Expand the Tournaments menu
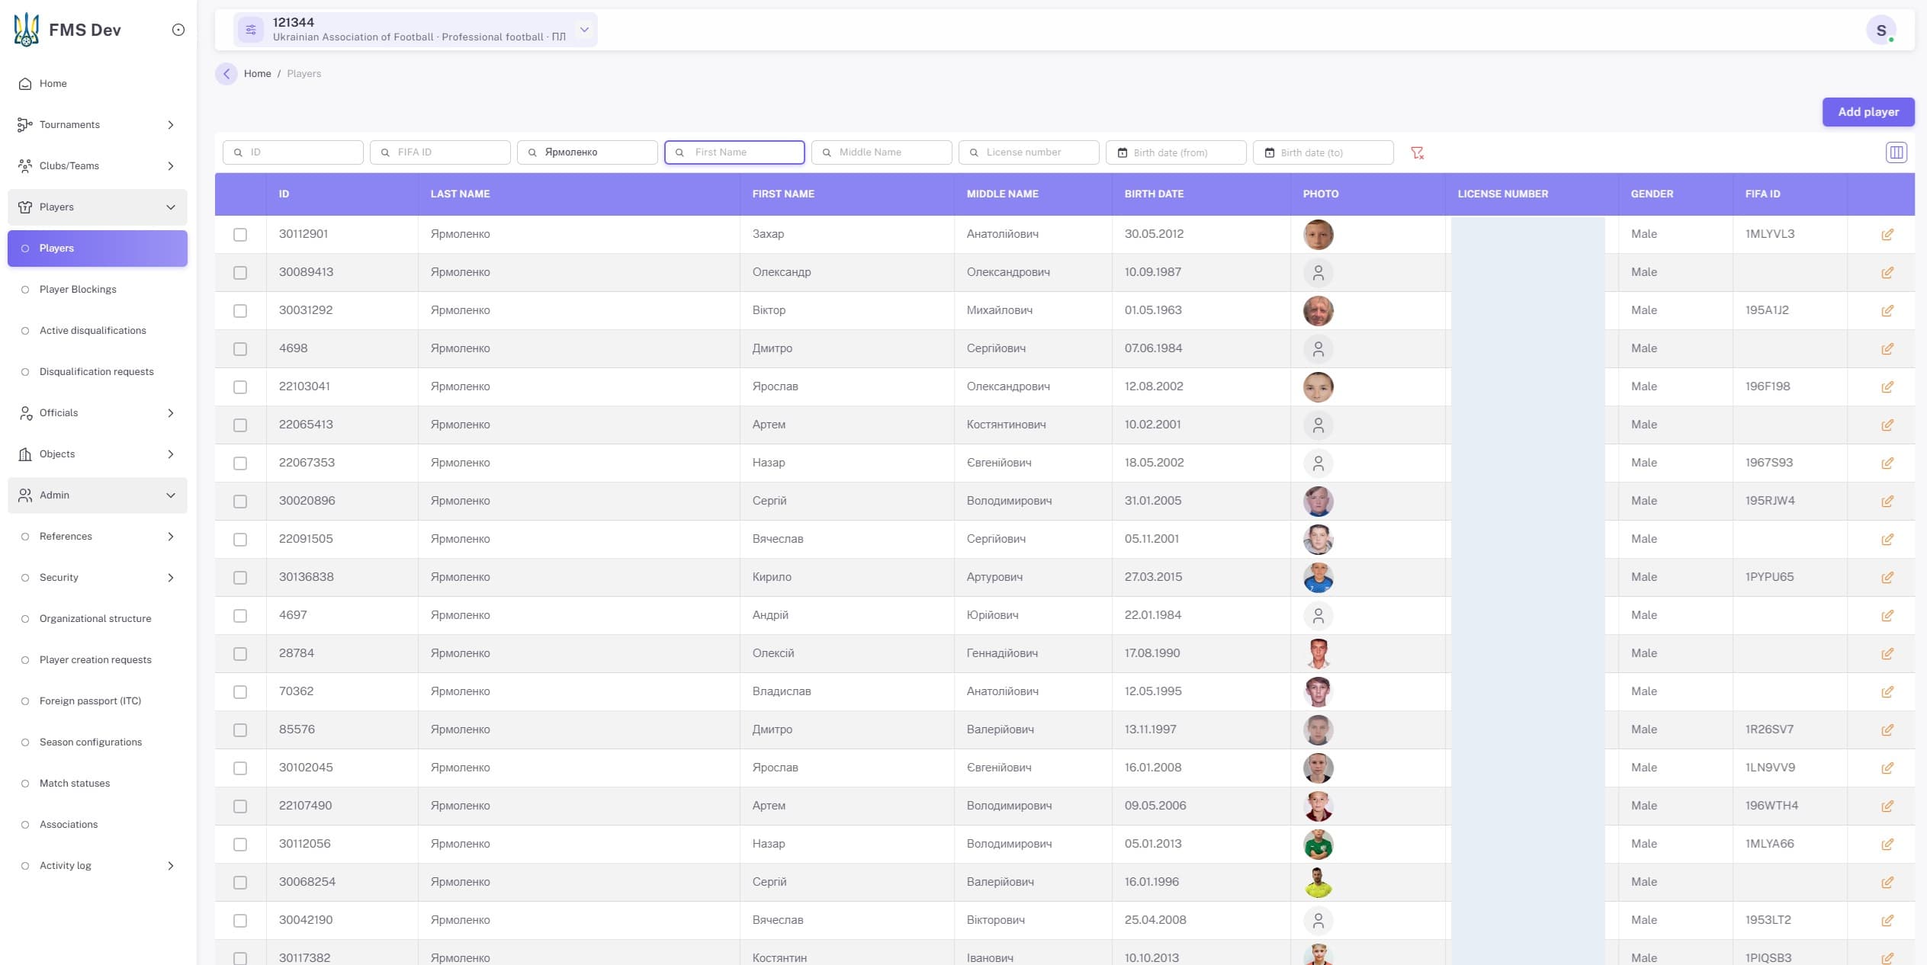Image resolution: width=1927 pixels, height=965 pixels. coord(98,125)
